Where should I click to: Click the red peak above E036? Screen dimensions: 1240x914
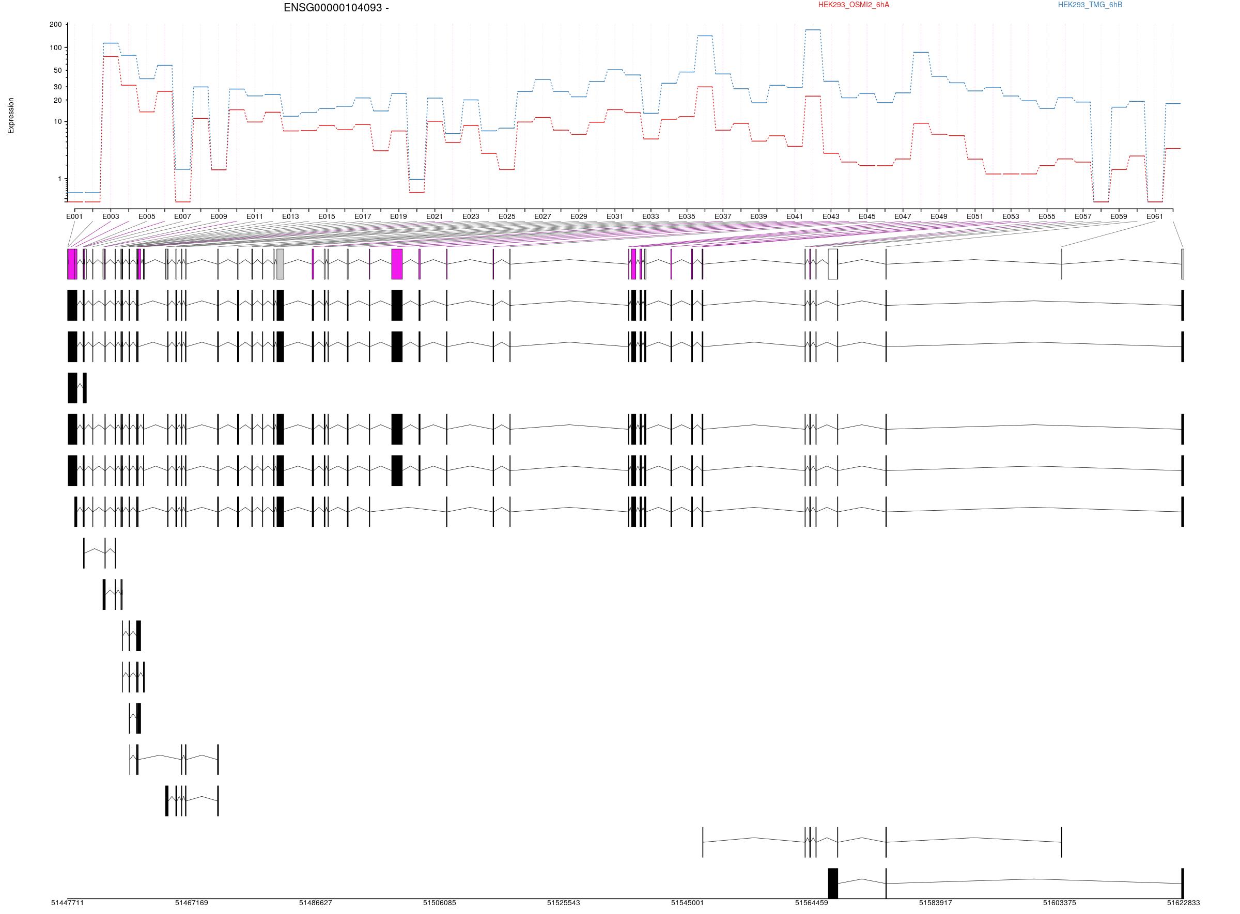pos(705,87)
